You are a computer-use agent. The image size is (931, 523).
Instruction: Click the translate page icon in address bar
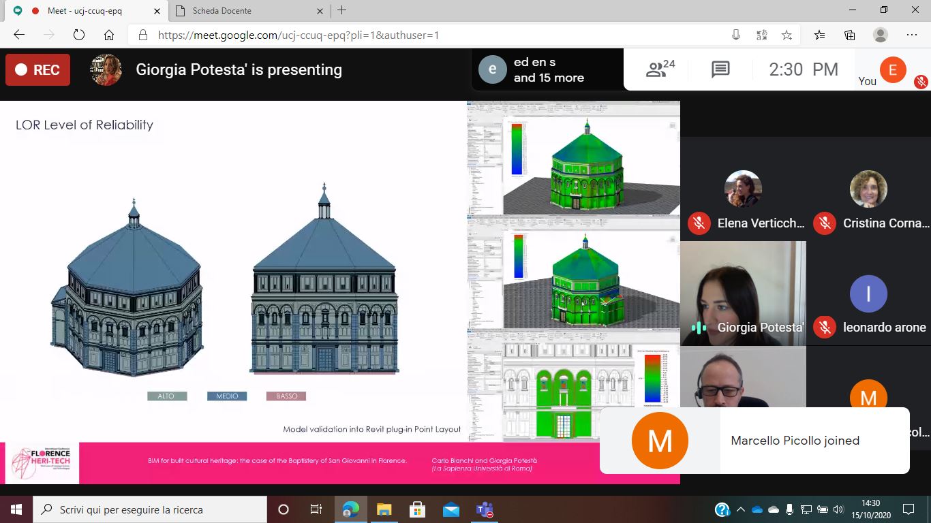[761, 35]
